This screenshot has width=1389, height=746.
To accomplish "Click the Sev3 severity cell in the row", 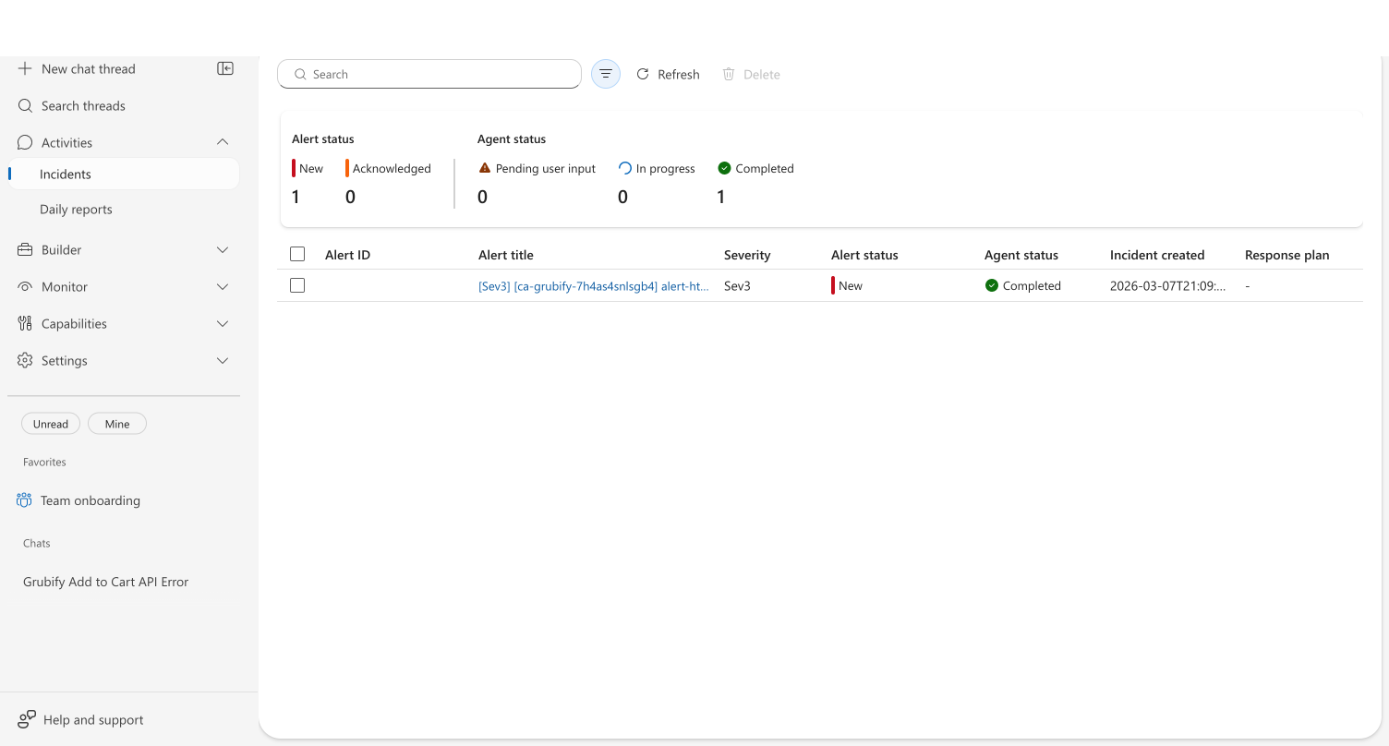I will (x=737, y=286).
